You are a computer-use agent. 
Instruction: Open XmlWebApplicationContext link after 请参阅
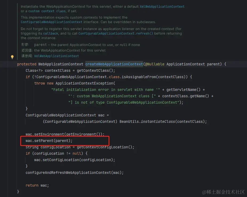click(x=56, y=56)
